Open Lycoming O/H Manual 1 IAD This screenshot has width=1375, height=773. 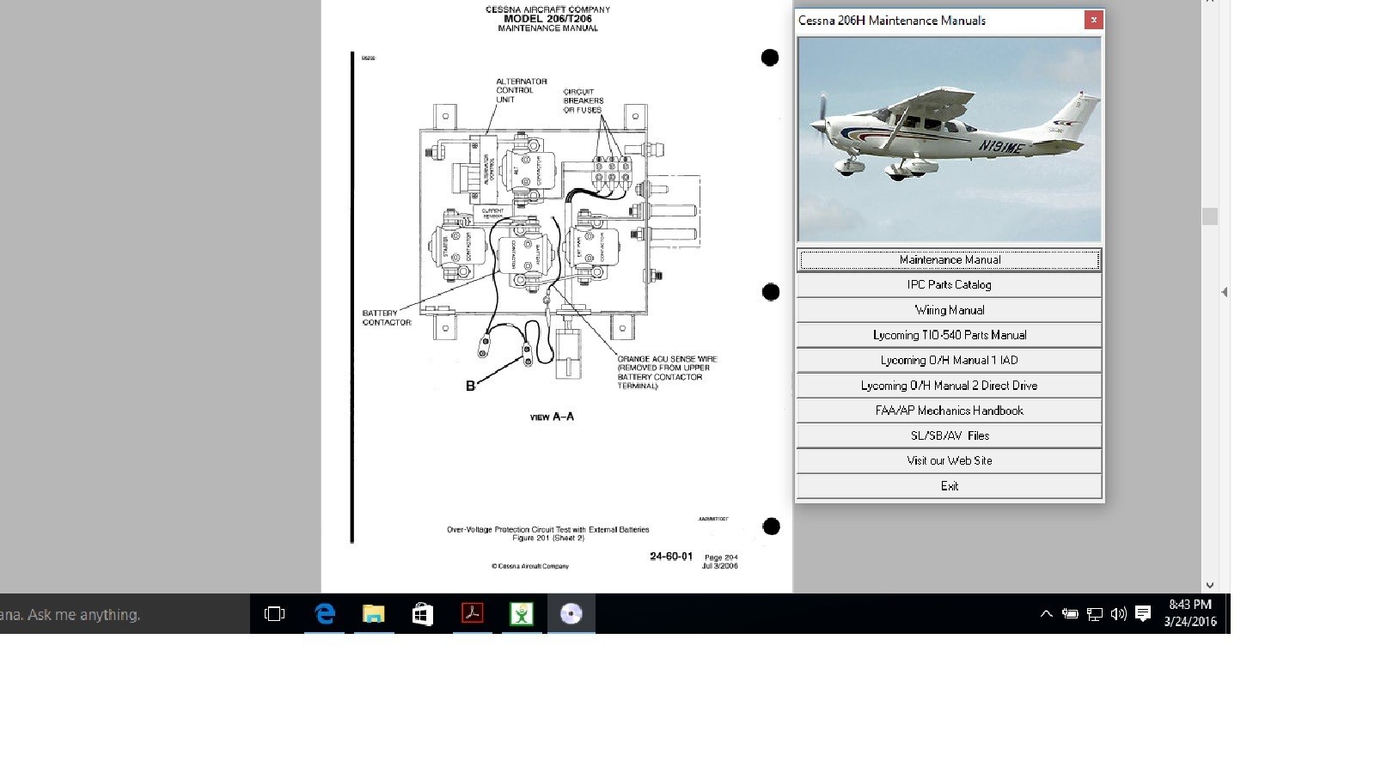click(x=950, y=360)
